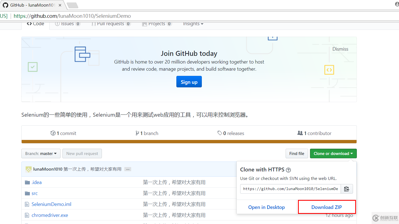Click the Issues tab icon

[57, 24]
